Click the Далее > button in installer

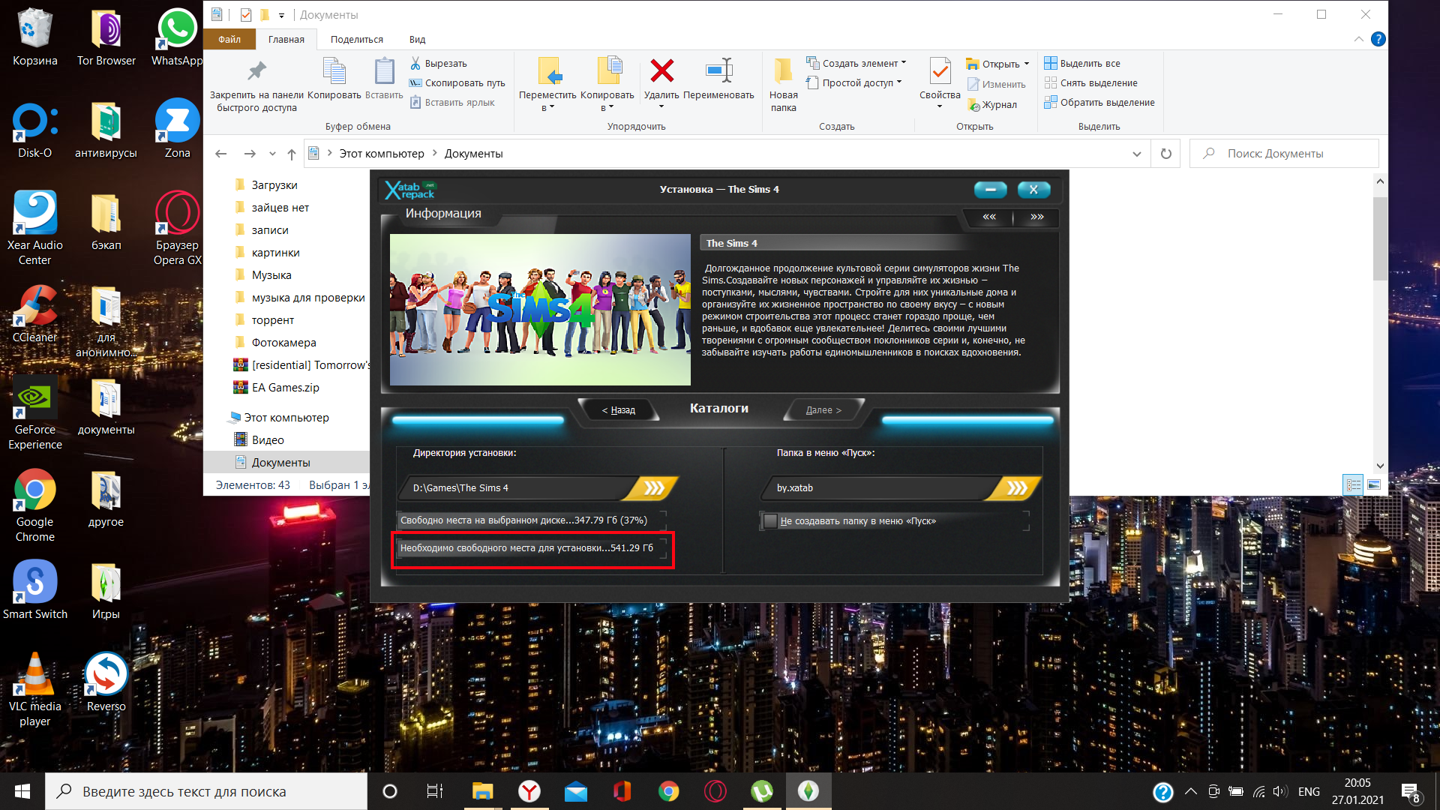click(x=823, y=410)
